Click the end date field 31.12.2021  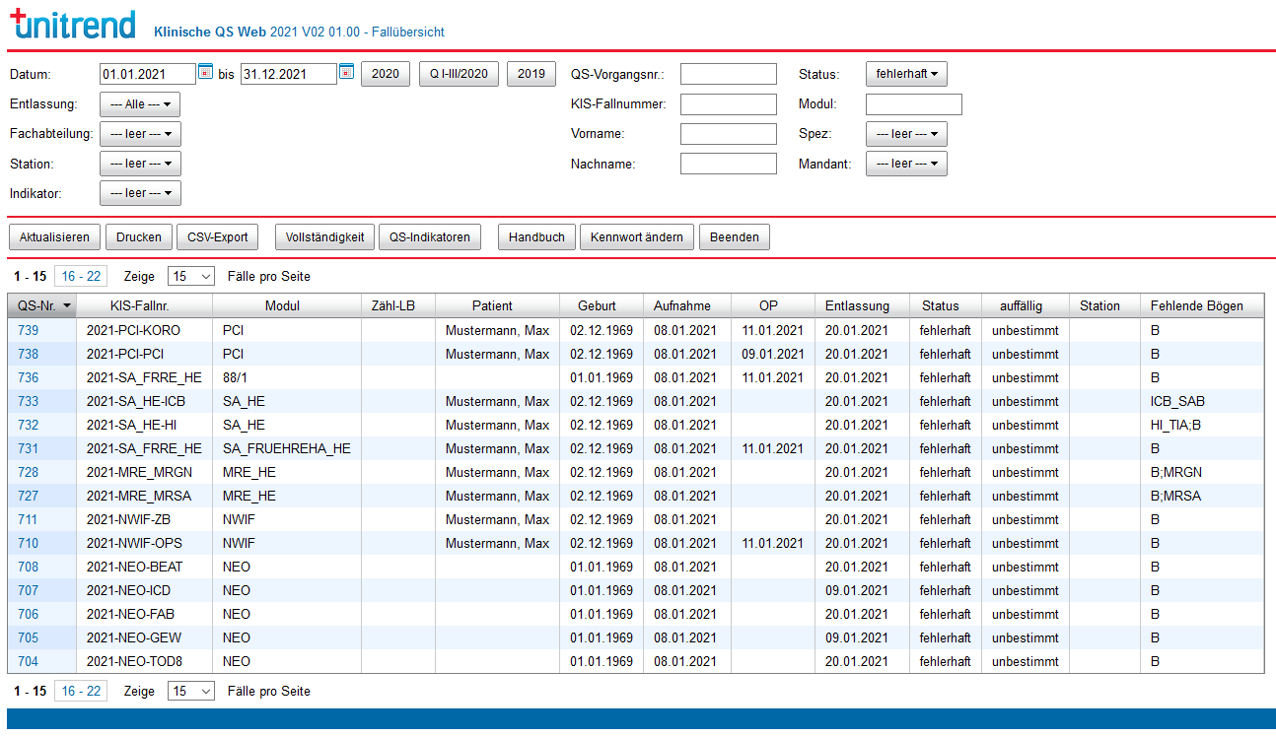[289, 74]
